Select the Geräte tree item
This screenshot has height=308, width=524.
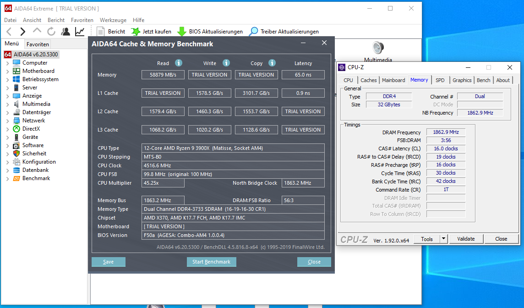coord(30,137)
